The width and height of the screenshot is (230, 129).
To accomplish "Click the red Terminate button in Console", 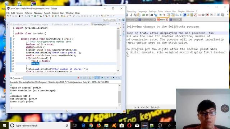I will pyautogui.click(x=78, y=78).
